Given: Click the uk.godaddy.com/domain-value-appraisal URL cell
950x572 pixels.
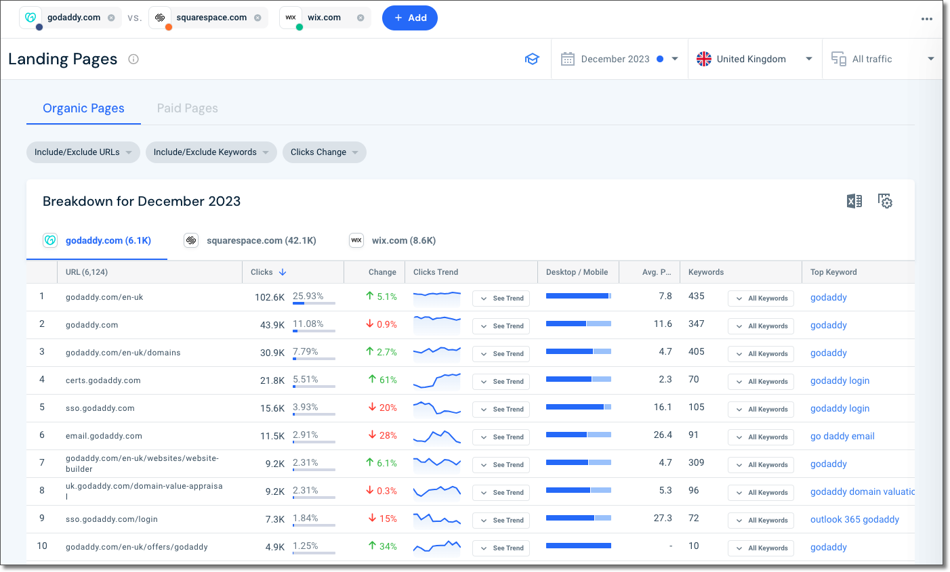Looking at the screenshot, I should tap(144, 491).
